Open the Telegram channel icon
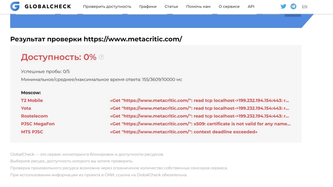Image resolution: width=333 pixels, height=187 pixels. tap(293, 6)
